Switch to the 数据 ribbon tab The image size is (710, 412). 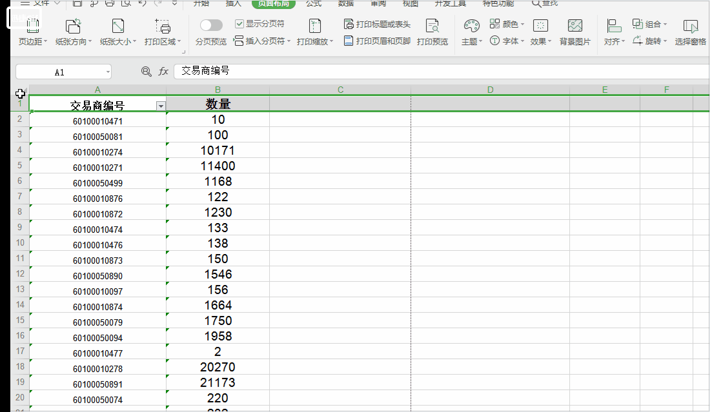346,4
